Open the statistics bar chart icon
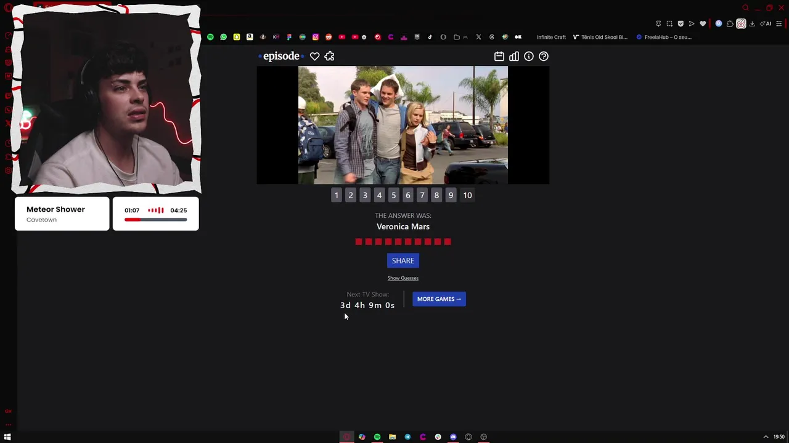This screenshot has height=443, width=789. point(514,56)
